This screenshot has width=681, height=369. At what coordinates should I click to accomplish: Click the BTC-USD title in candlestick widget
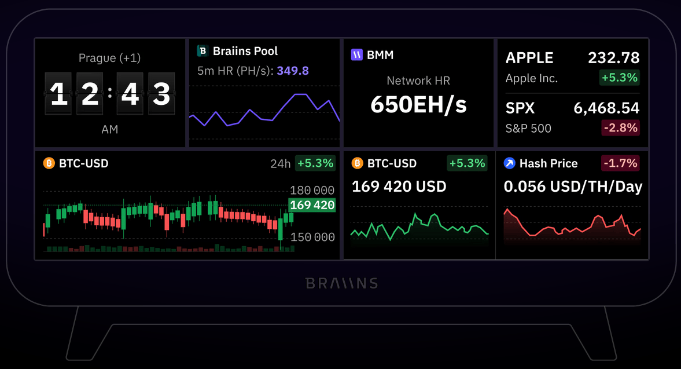(83, 164)
